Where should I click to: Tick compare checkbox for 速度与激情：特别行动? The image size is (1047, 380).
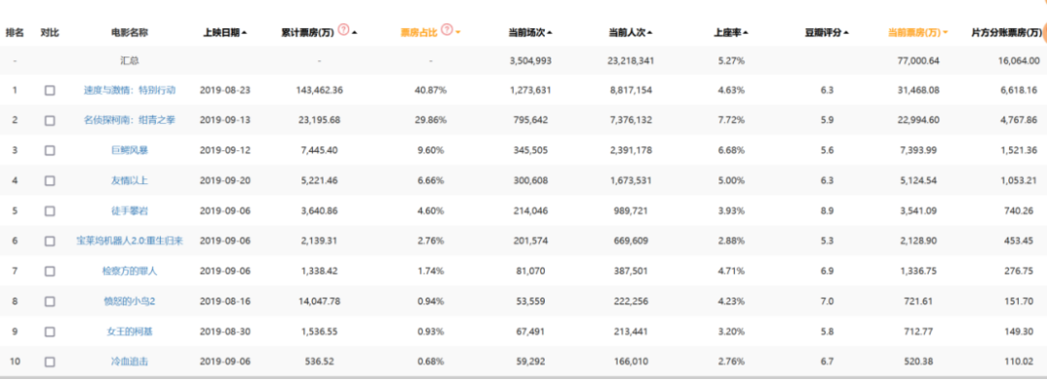coord(50,90)
